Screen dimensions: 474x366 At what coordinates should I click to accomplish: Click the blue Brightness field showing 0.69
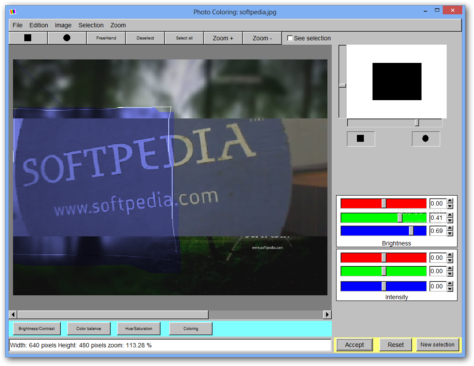438,231
